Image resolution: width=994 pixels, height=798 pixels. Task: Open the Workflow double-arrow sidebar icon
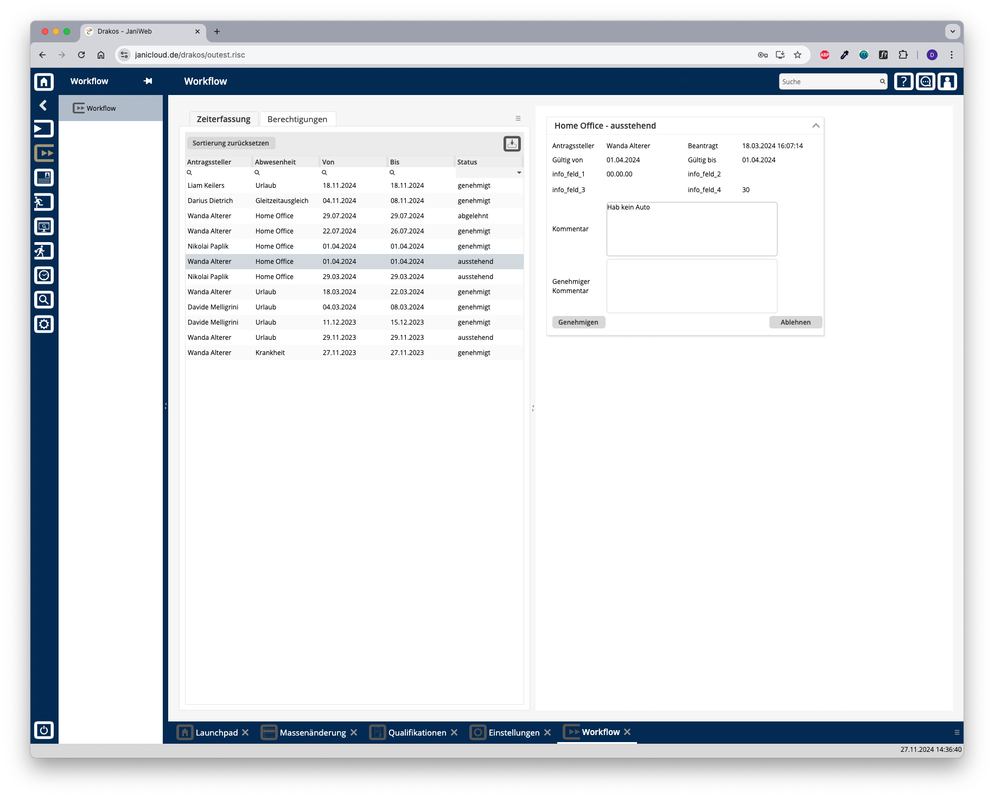[x=44, y=153]
